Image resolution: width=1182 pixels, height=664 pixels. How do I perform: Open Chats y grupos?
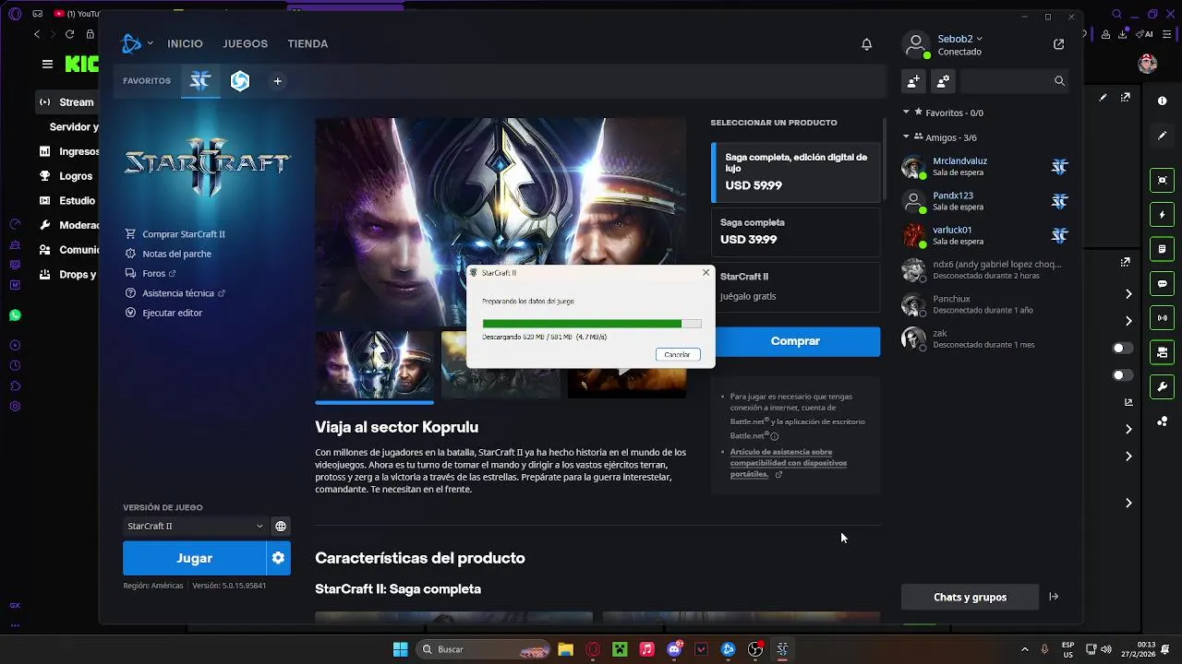970,597
